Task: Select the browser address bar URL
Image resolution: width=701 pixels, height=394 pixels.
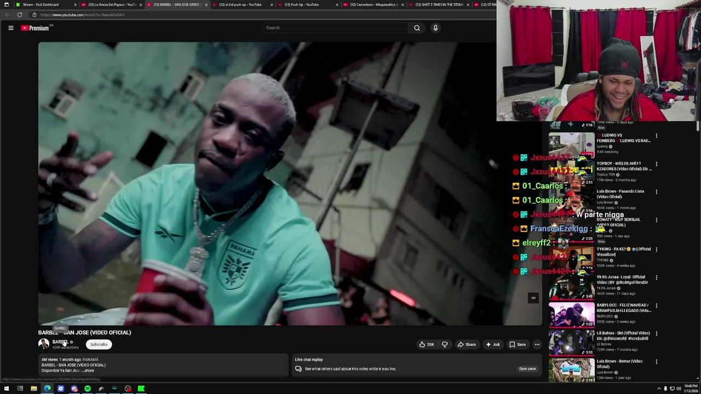Action: [82, 15]
